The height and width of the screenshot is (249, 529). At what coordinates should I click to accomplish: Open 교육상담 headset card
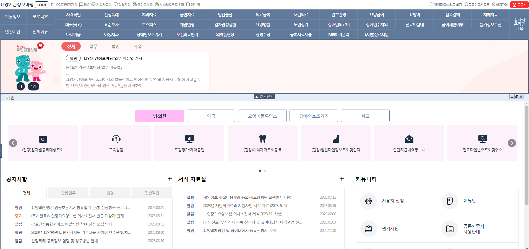point(116,143)
